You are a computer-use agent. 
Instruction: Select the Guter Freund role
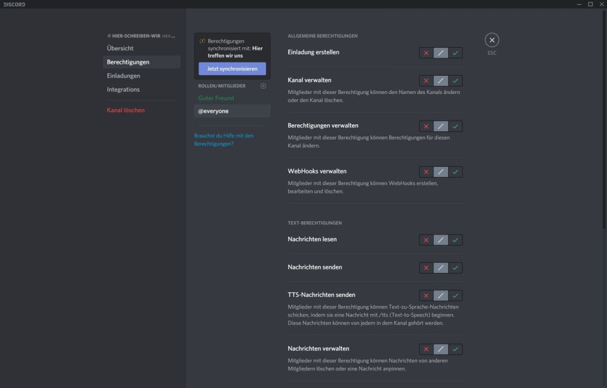[x=216, y=98]
